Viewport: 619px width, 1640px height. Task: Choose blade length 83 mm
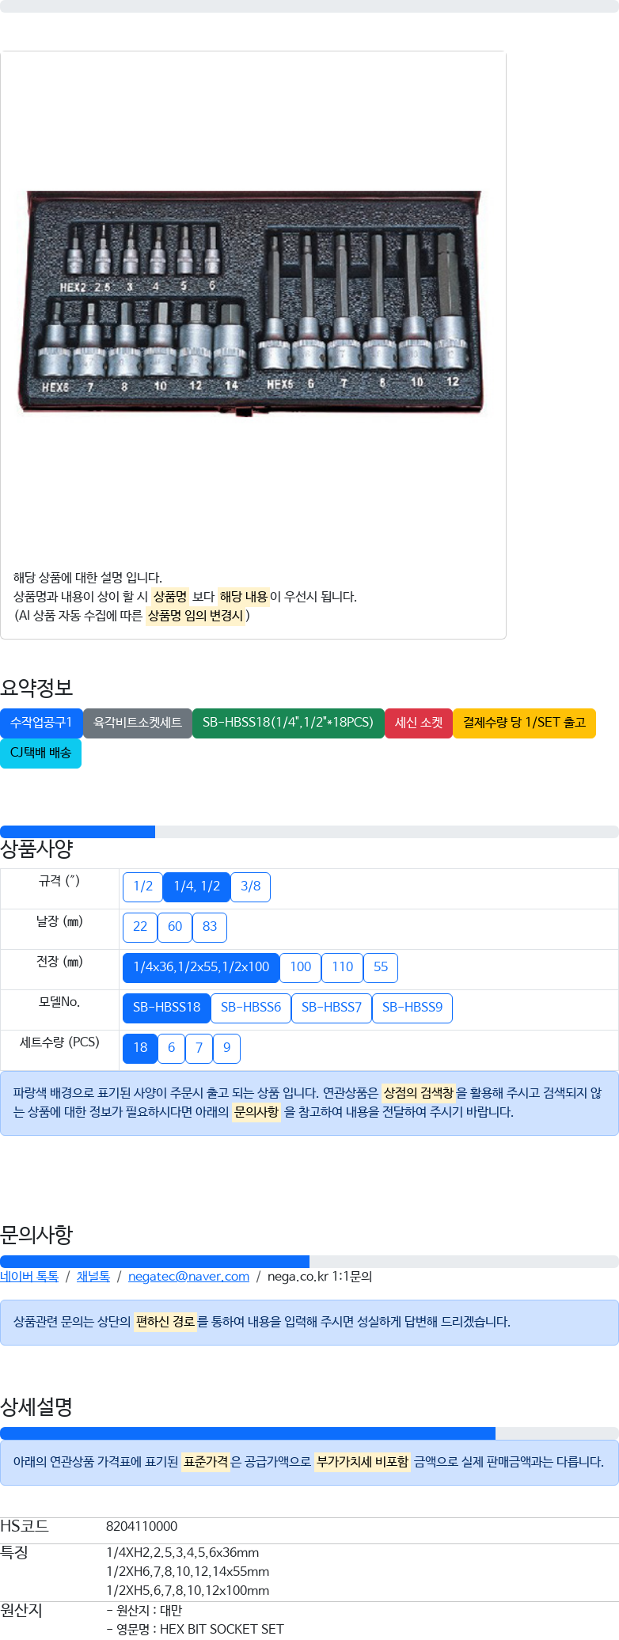tap(210, 927)
